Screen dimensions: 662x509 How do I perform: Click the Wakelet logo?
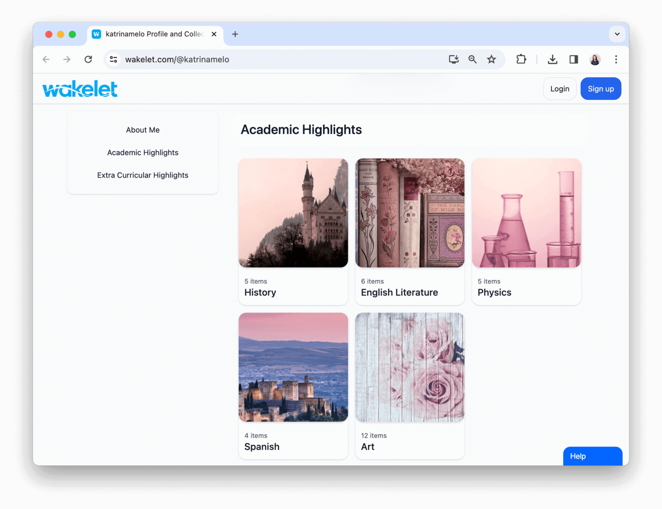tap(80, 89)
